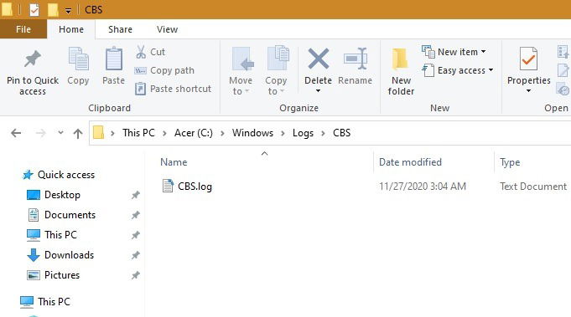Viewport: 571px width, 317px height.
Task: Expand the Easy access dropdown
Action: 458,70
